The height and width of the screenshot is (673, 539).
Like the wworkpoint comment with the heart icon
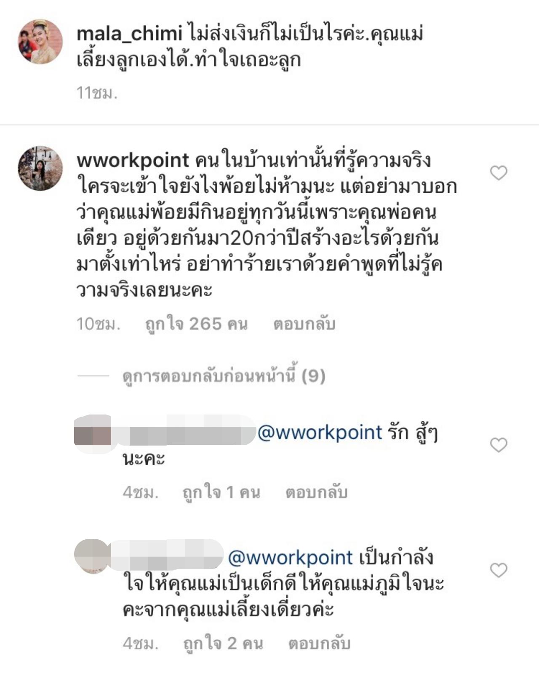499,173
